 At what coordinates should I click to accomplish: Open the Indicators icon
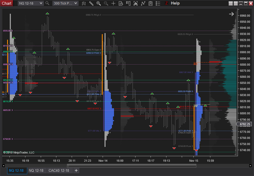(135, 3)
